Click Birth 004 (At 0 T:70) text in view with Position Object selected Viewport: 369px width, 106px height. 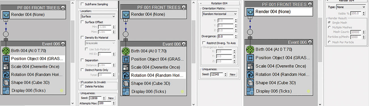click(x=29, y=51)
